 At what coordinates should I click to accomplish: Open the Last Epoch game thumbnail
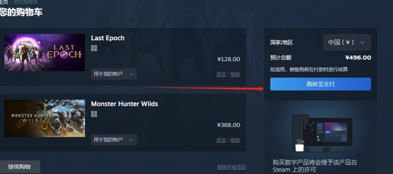click(45, 52)
